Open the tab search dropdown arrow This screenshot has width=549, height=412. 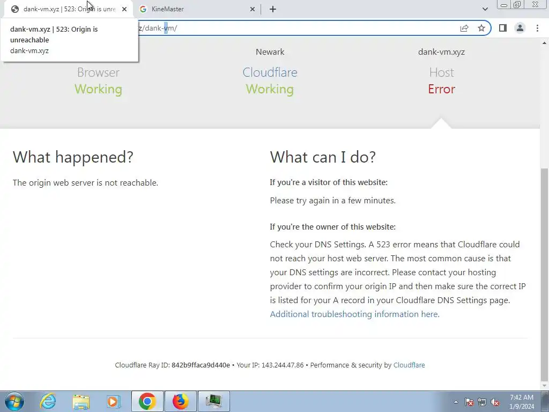click(485, 9)
